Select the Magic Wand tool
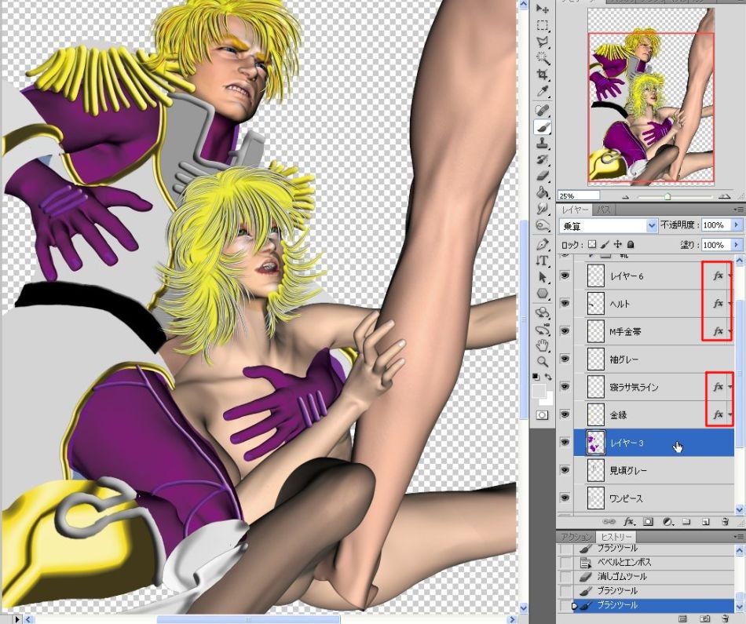This screenshot has width=746, height=624. (543, 58)
